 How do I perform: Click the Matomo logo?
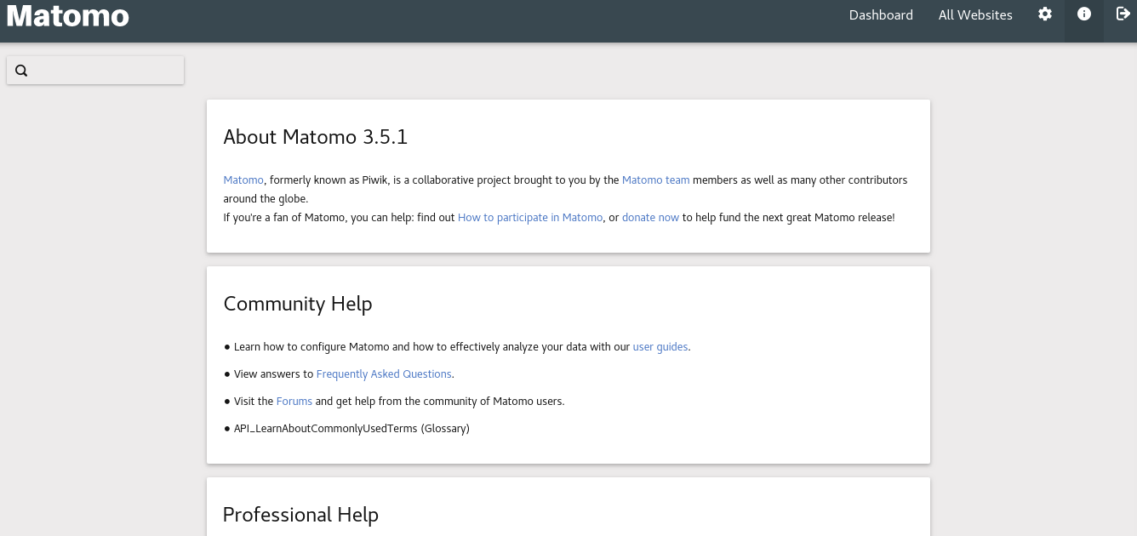[x=68, y=15]
